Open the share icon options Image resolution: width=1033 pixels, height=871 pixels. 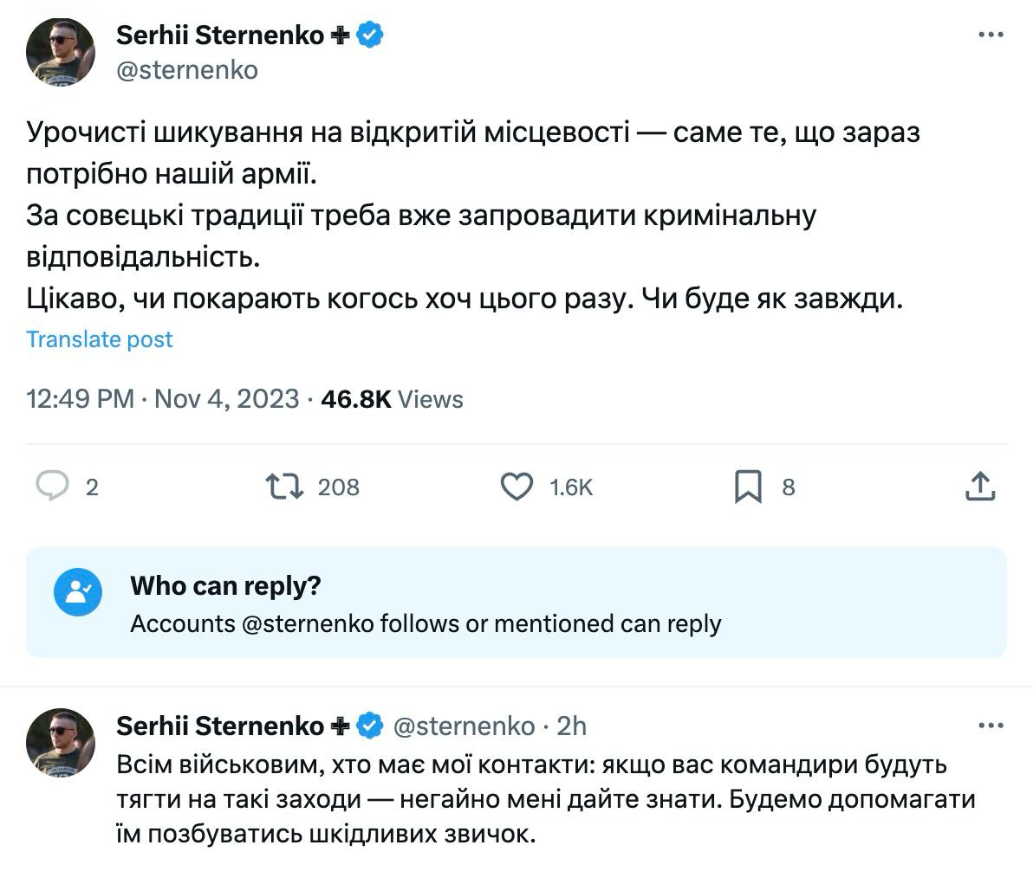click(x=979, y=487)
